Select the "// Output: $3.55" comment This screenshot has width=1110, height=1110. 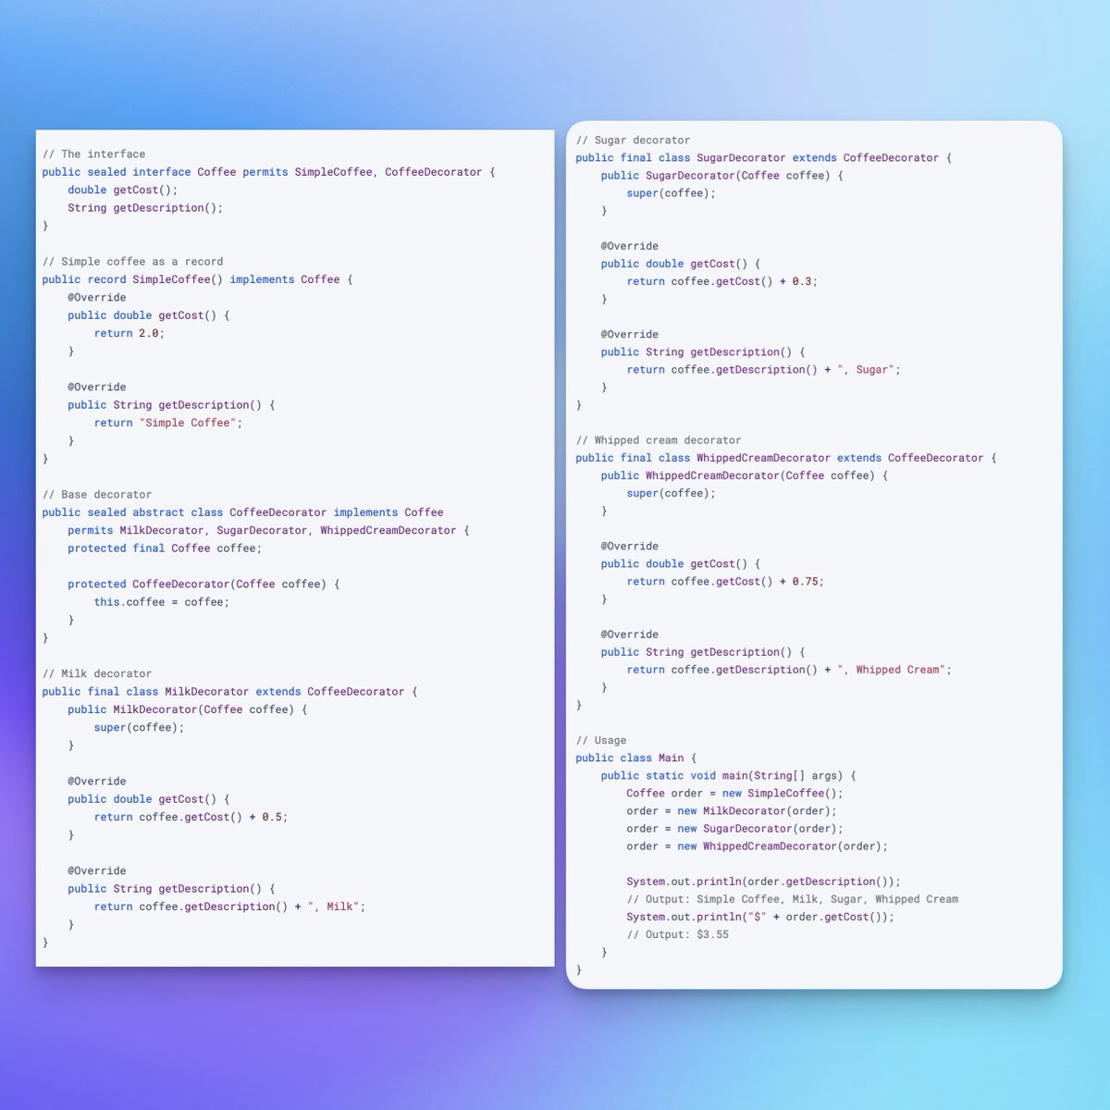677,935
